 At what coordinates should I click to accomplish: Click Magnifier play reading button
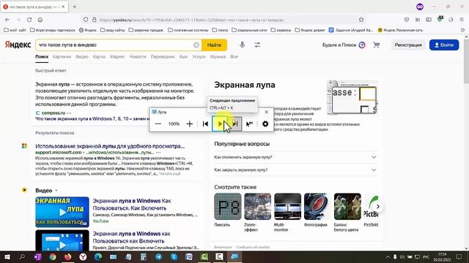pyautogui.click(x=220, y=123)
